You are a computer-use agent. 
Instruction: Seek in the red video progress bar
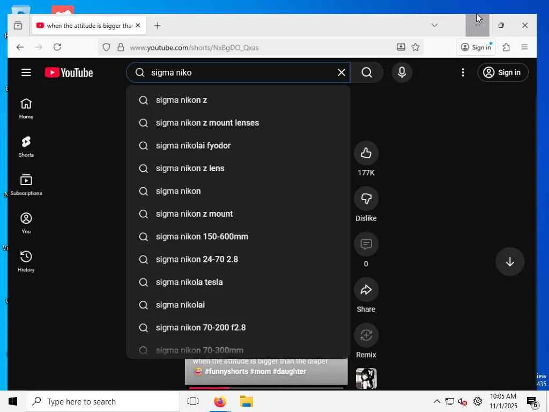[x=266, y=388]
